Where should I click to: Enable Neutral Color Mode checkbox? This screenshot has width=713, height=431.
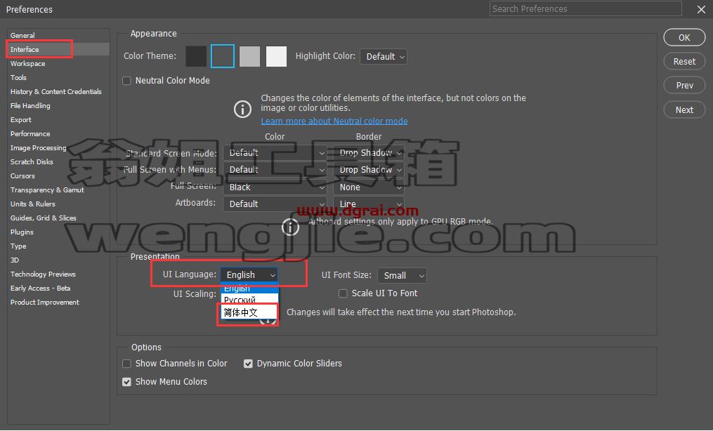[x=127, y=81]
